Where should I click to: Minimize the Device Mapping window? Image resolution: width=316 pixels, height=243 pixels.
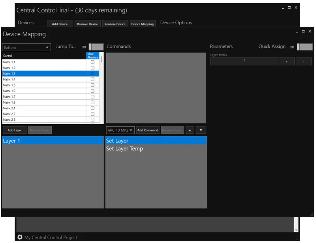297,32
